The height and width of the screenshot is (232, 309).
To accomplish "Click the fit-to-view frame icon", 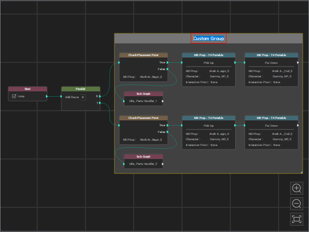I will pos(296,219).
